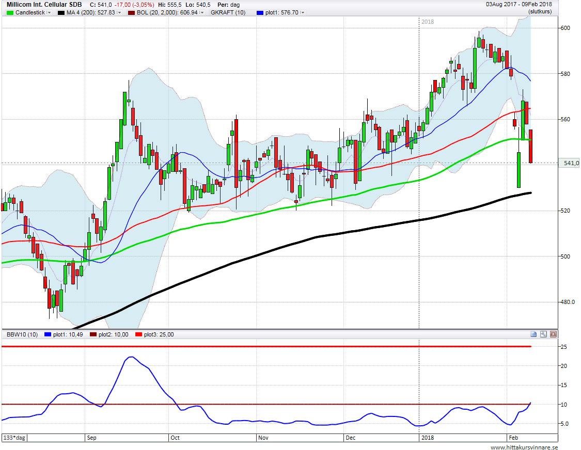581x450 pixels.
Task: Open the www.hittakursvinnare.se link
Action: [x=524, y=447]
